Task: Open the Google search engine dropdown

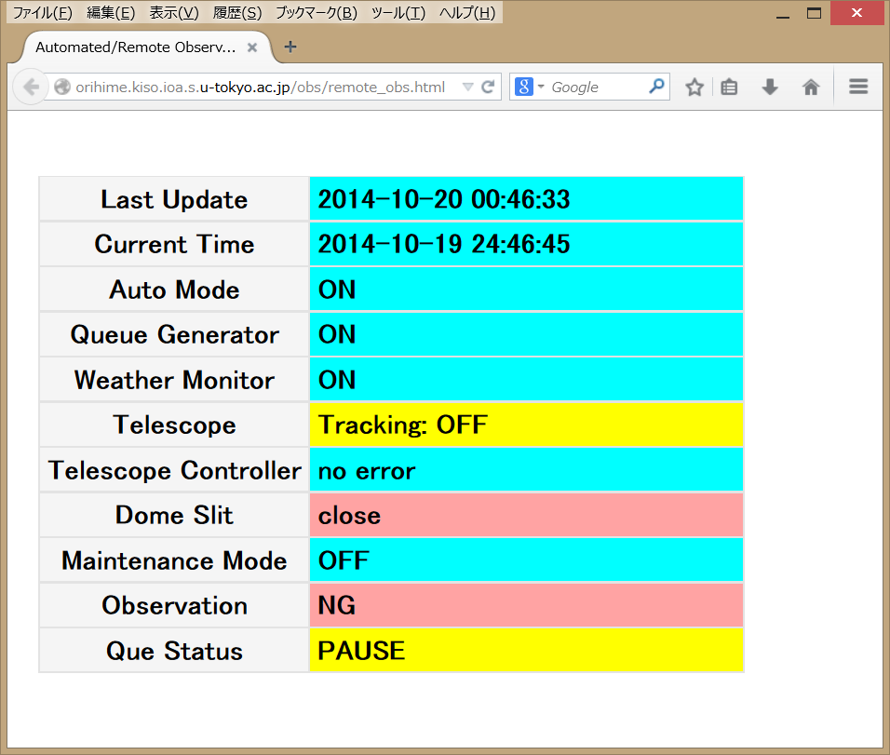Action: point(529,87)
